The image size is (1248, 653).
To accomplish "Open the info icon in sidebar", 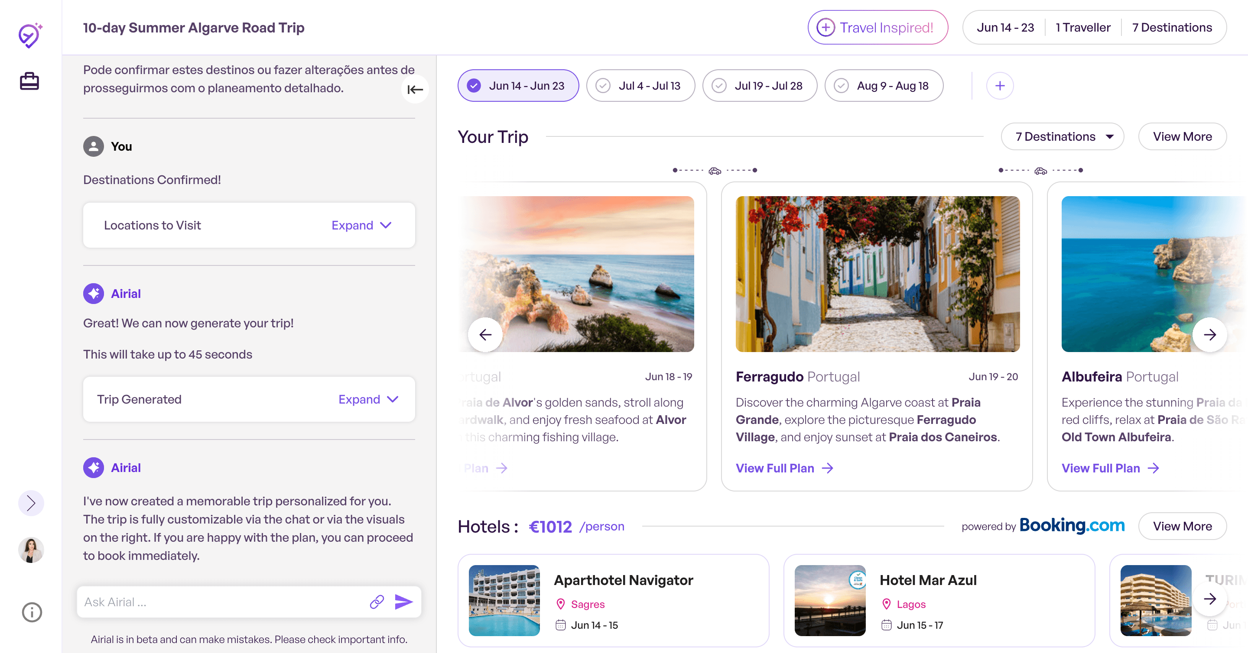I will coord(32,612).
